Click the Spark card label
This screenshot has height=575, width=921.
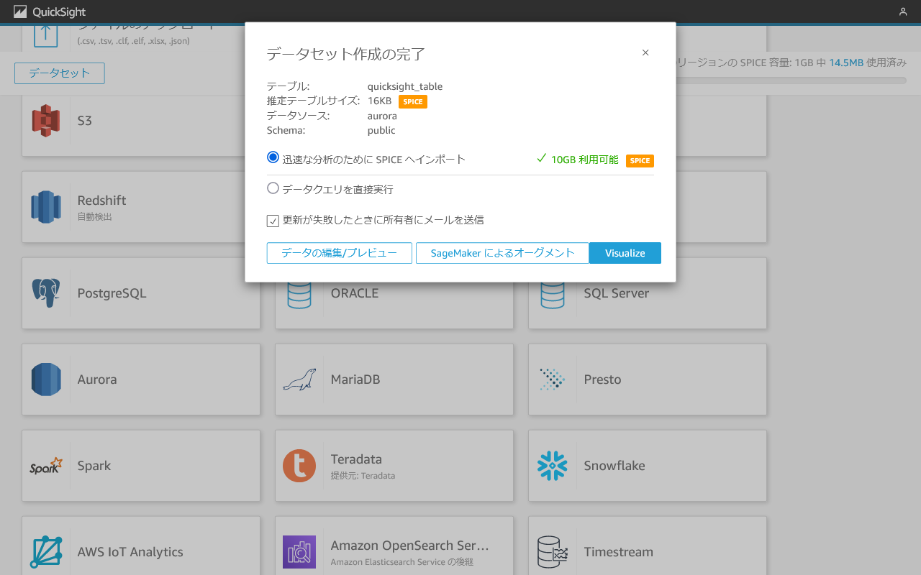(x=94, y=466)
